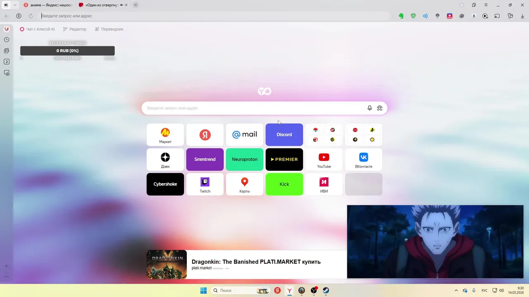This screenshot has height=297, width=529.
Task: Open the Дзен tile
Action: pyautogui.click(x=165, y=160)
